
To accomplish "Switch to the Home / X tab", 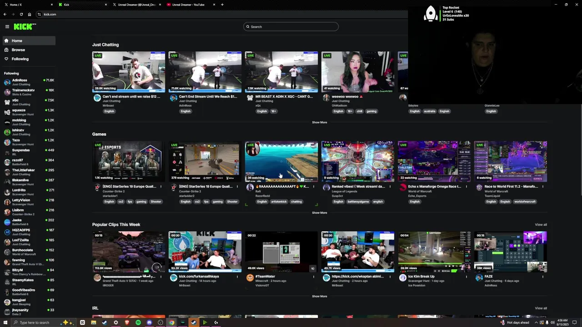I will [x=28, y=5].
